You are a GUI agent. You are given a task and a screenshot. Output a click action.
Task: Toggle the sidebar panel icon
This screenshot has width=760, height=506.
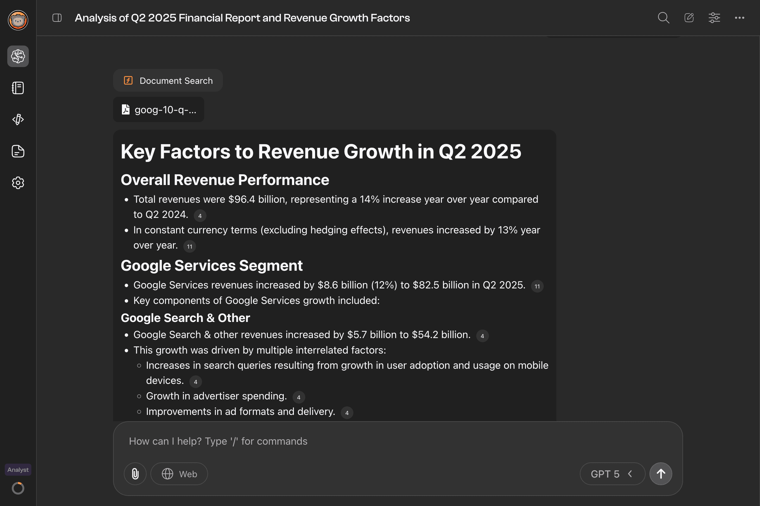point(57,18)
